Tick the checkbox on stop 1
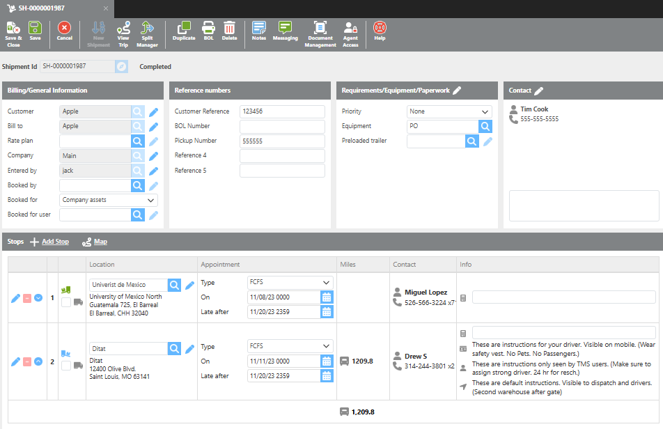Viewport: 663px width, 429px height. [66, 302]
